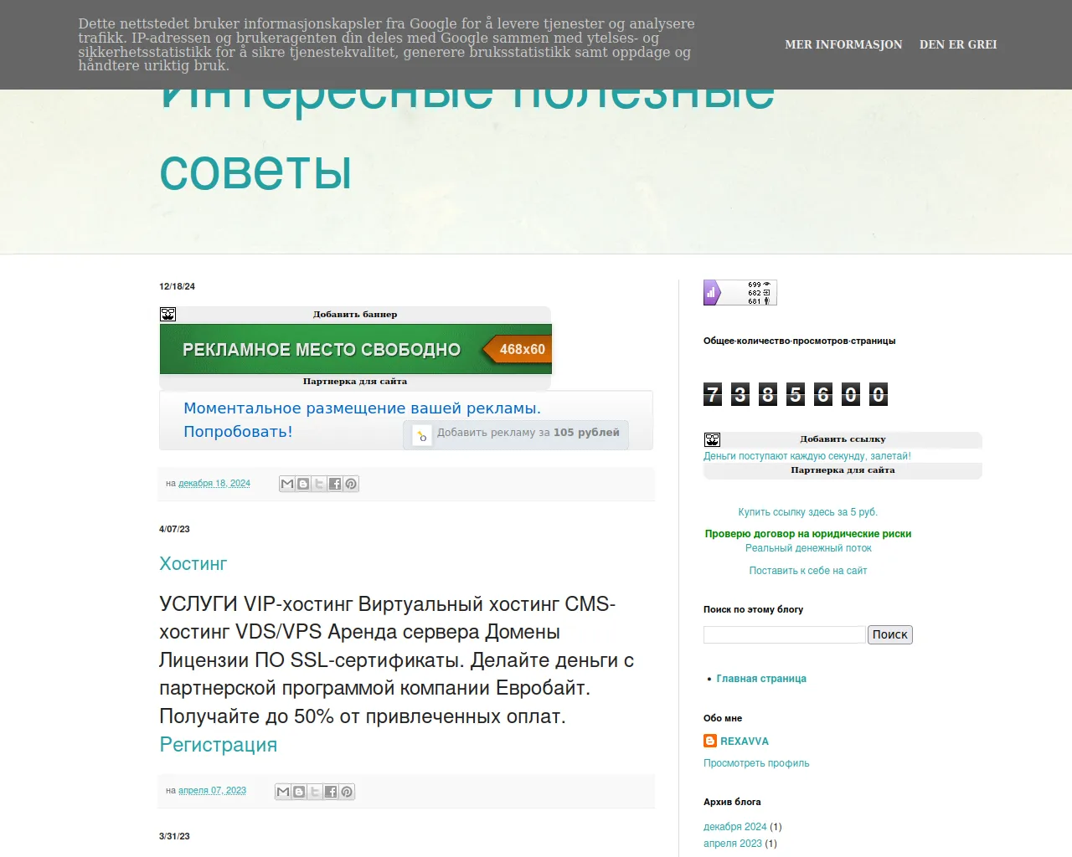Click Купить ссылку здесь за 5 руб.
Image resolution: width=1072 pixels, height=857 pixels.
point(808,512)
